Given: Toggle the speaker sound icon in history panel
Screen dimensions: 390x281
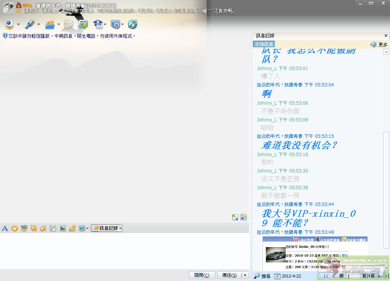Looking at the screenshot, I should (373, 45).
